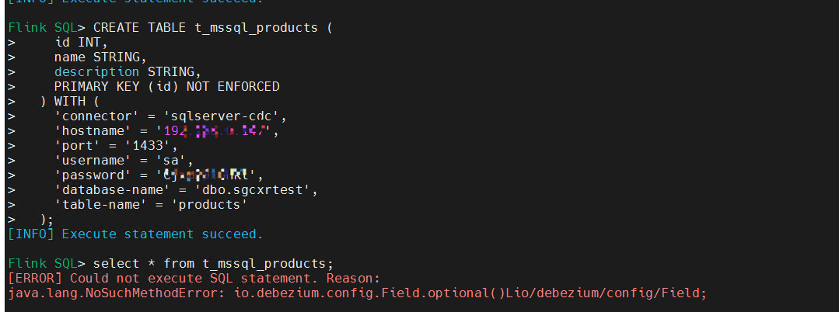
Task: Click the database-name value 'dbo.sgcxrtest'
Action: [252, 189]
